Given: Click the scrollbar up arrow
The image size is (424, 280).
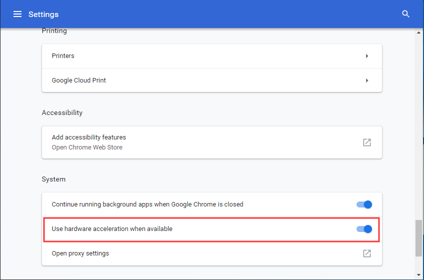Looking at the screenshot, I should coord(418,32).
